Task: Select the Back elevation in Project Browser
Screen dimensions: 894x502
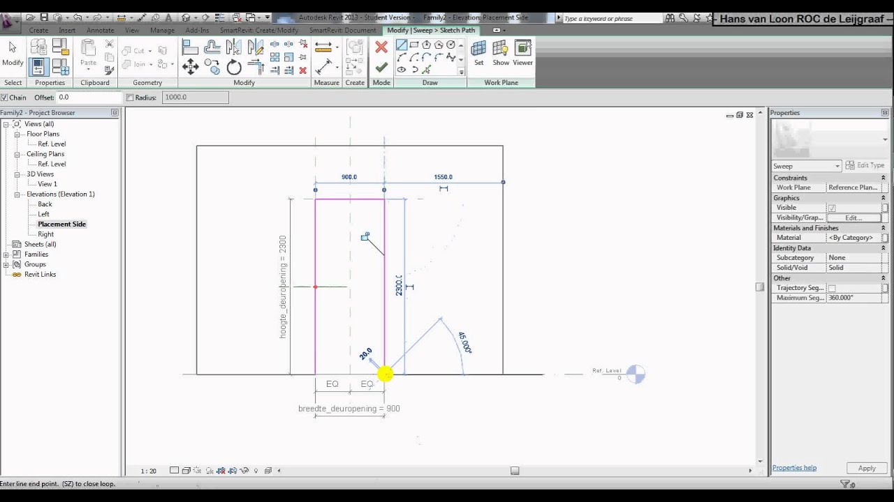Action: (45, 204)
